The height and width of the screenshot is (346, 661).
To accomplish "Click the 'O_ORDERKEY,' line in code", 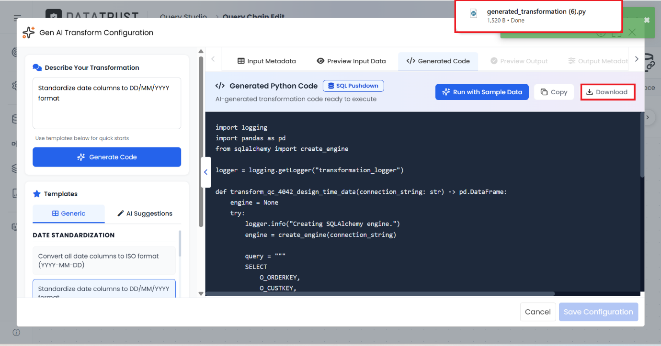I will pyautogui.click(x=280, y=278).
